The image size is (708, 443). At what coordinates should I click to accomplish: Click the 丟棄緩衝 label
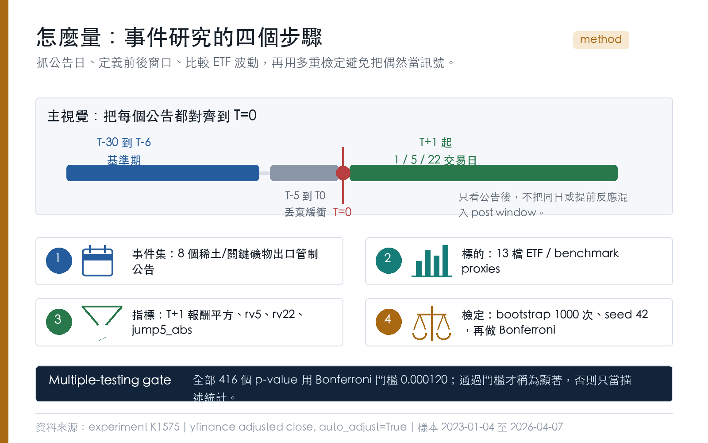point(305,212)
